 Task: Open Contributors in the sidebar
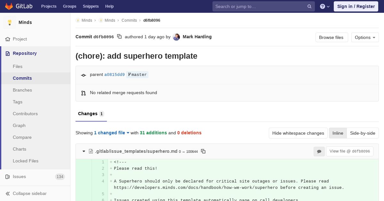tap(25, 114)
